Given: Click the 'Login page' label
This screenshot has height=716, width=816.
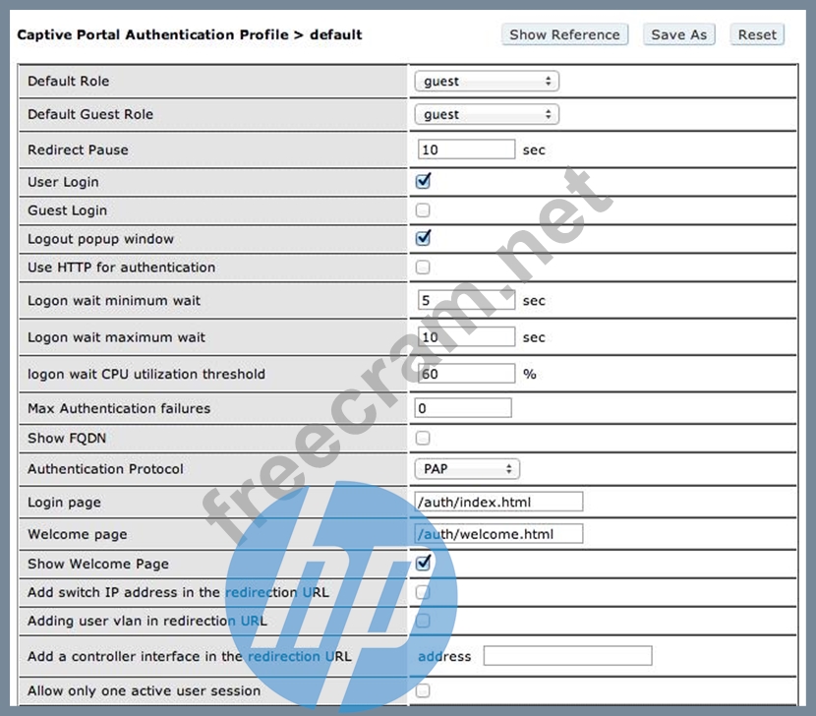Looking at the screenshot, I should 65,503.
